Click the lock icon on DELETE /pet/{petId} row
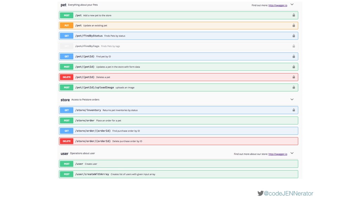360x202 pixels. point(294,77)
